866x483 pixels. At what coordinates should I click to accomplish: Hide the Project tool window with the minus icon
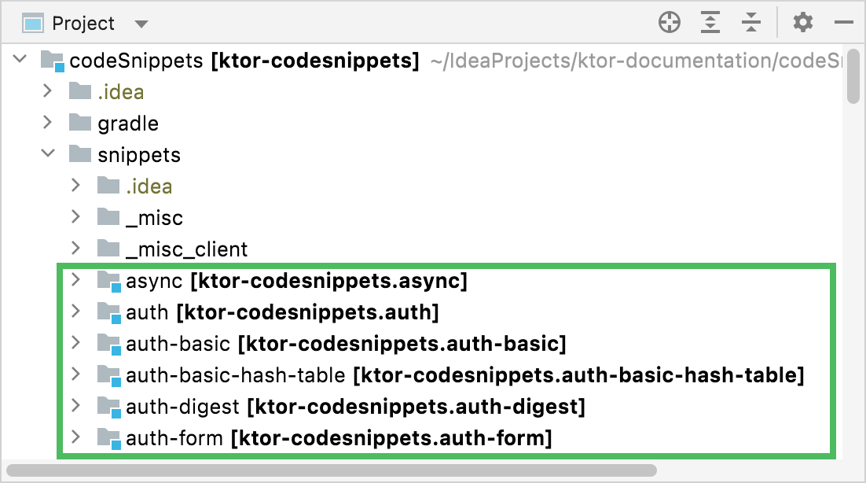coord(844,23)
